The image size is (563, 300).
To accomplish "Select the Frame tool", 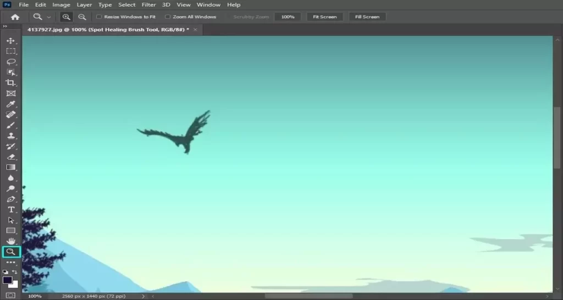I will tap(11, 93).
